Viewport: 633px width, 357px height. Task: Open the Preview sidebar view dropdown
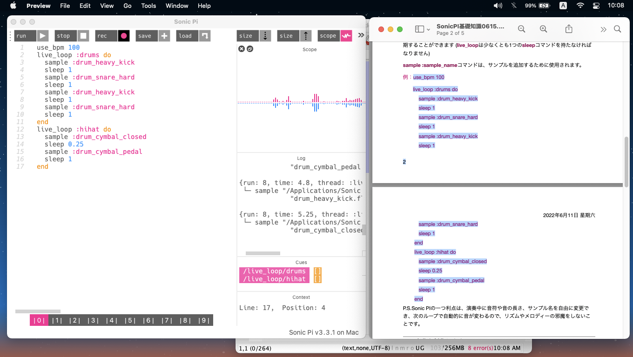(x=423, y=29)
